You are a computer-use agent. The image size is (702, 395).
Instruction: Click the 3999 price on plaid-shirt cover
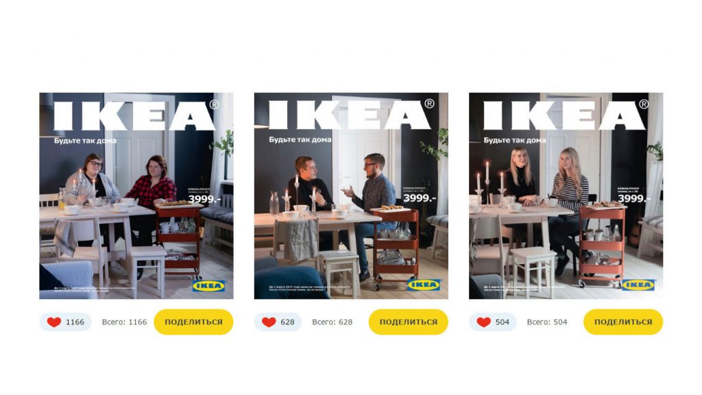[x=204, y=200]
